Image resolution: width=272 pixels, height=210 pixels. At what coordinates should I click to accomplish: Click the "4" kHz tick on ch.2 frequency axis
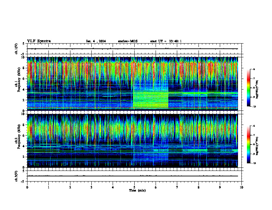pos(24,146)
